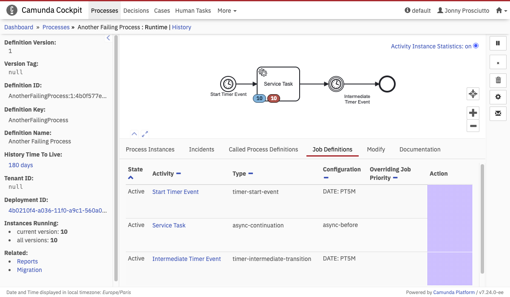
Task: Click the envelope message icon in right toolbar
Action: (x=498, y=113)
